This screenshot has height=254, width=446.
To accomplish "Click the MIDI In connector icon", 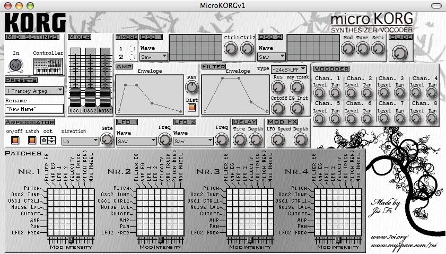I will pyautogui.click(x=15, y=65).
